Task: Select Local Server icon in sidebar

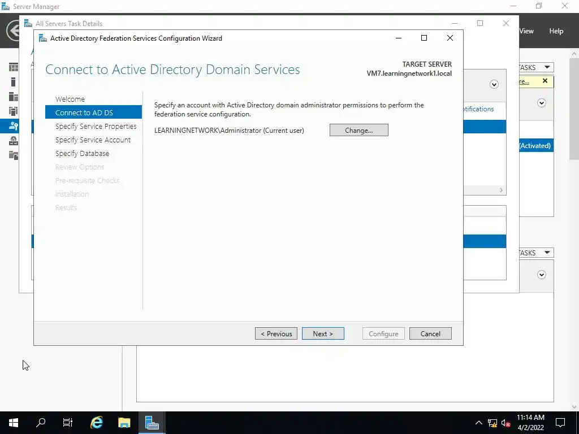Action: click(x=14, y=82)
